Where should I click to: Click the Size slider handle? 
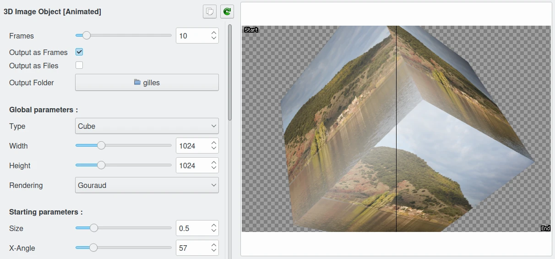tap(93, 228)
